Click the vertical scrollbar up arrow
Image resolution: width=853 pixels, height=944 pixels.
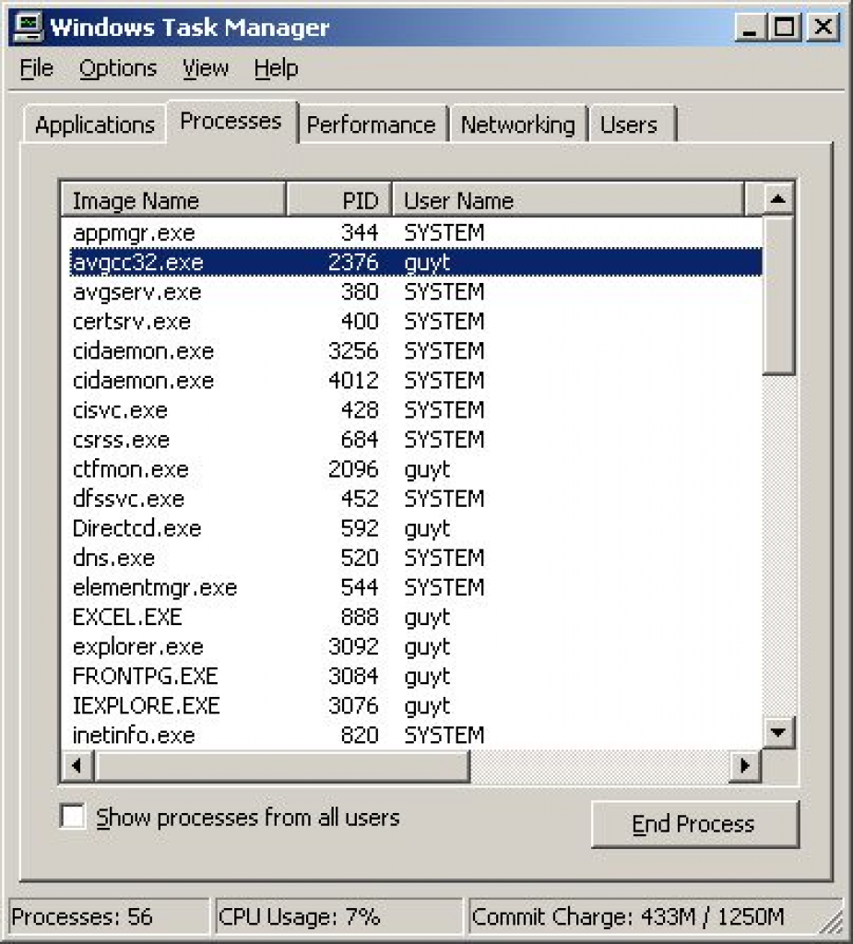(x=778, y=199)
